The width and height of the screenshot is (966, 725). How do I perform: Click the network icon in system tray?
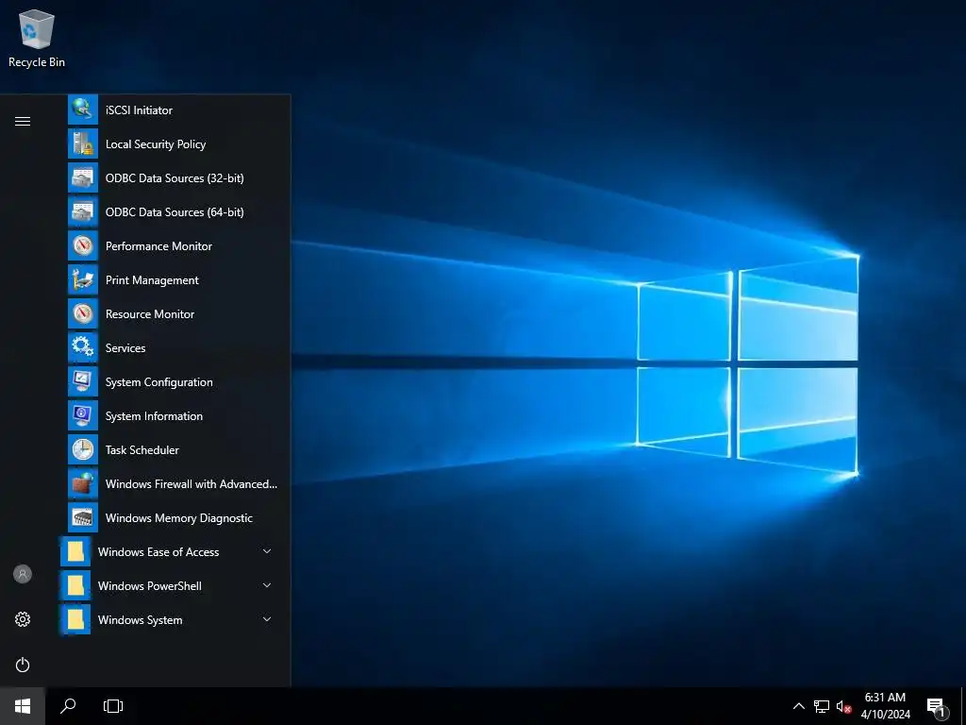tap(822, 706)
